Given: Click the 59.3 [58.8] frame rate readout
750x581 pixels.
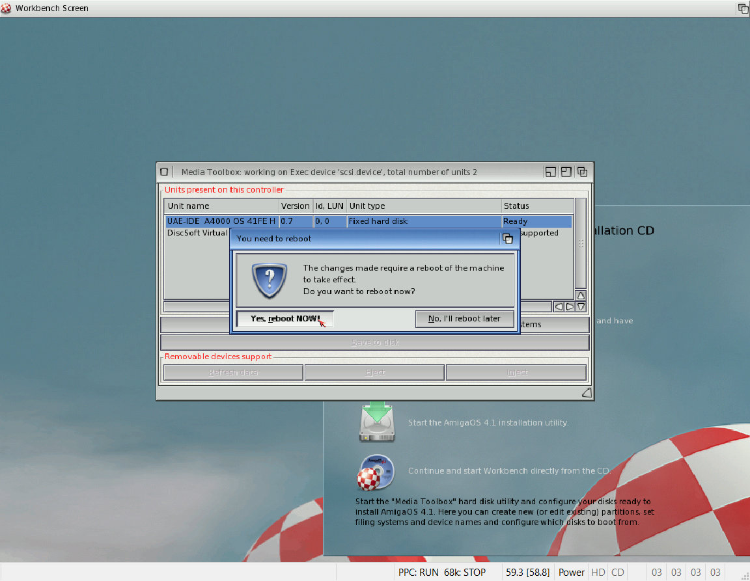Looking at the screenshot, I should (527, 573).
